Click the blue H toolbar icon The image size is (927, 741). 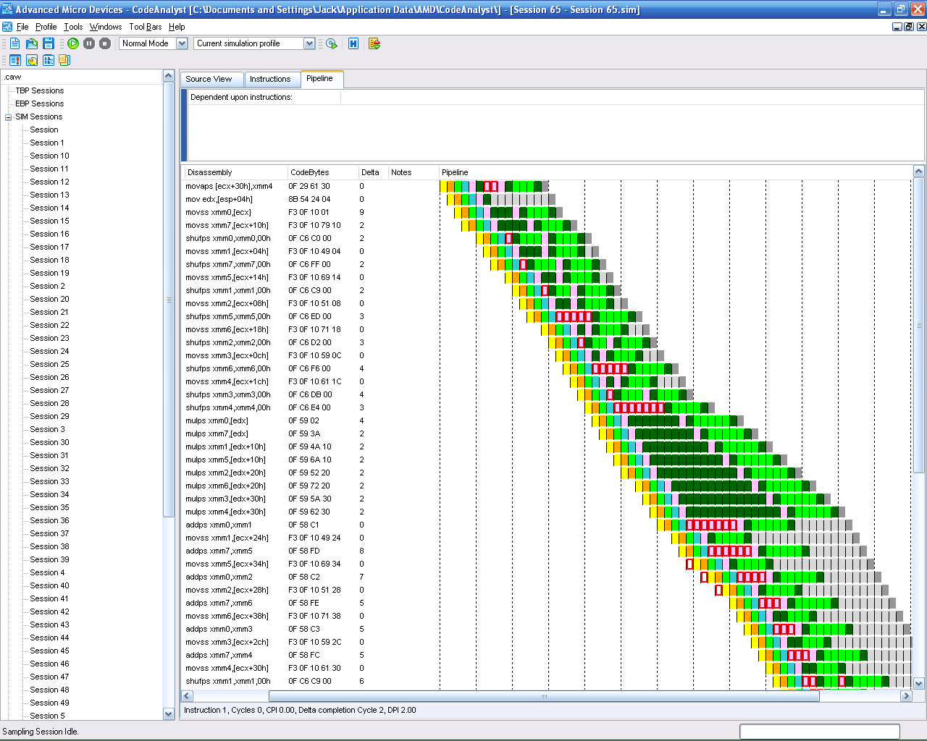click(353, 43)
